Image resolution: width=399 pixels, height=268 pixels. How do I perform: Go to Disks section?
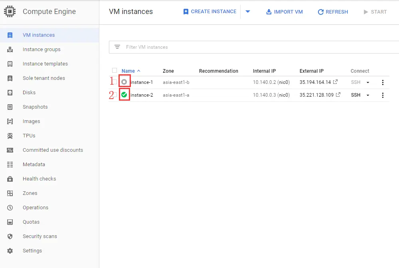(x=29, y=93)
